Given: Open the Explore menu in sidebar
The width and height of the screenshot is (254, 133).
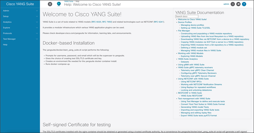Looking at the screenshot, I should click(20, 28).
